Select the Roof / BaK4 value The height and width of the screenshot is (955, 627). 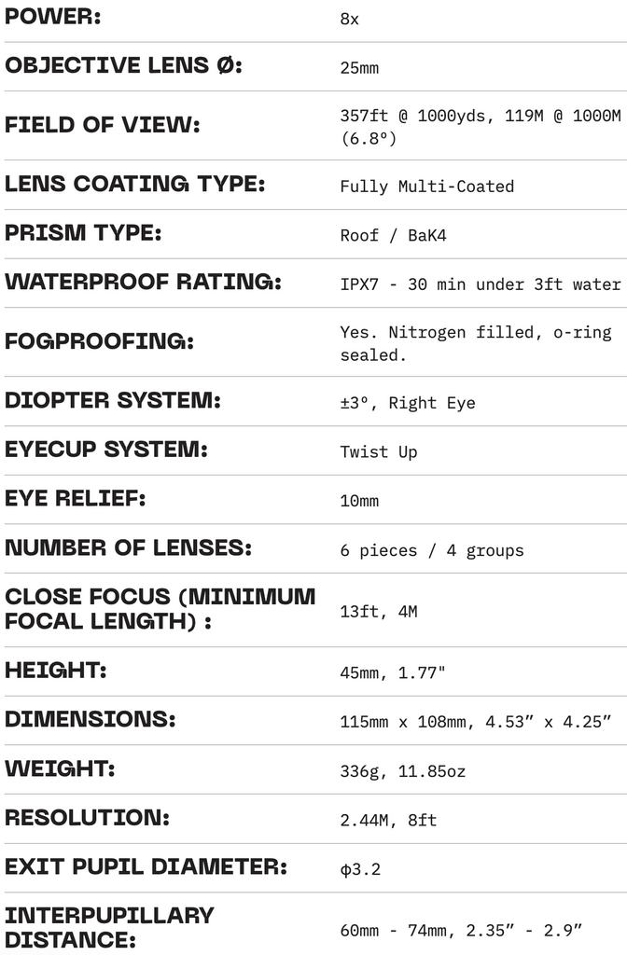(x=394, y=235)
